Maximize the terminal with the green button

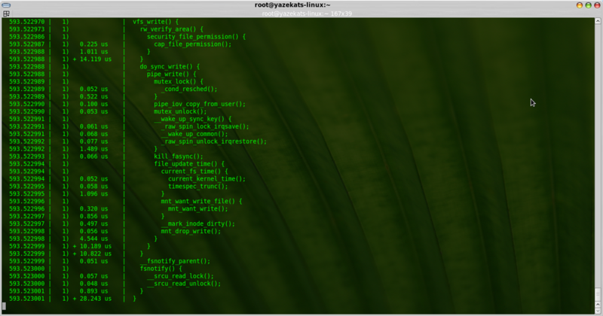click(x=588, y=5)
